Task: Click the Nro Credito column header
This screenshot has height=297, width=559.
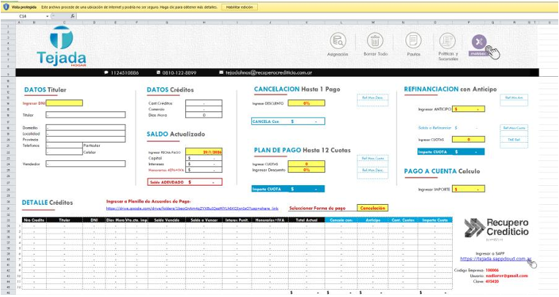Action: pyautogui.click(x=34, y=219)
